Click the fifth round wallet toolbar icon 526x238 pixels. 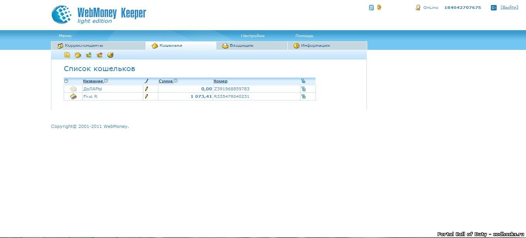(110, 55)
